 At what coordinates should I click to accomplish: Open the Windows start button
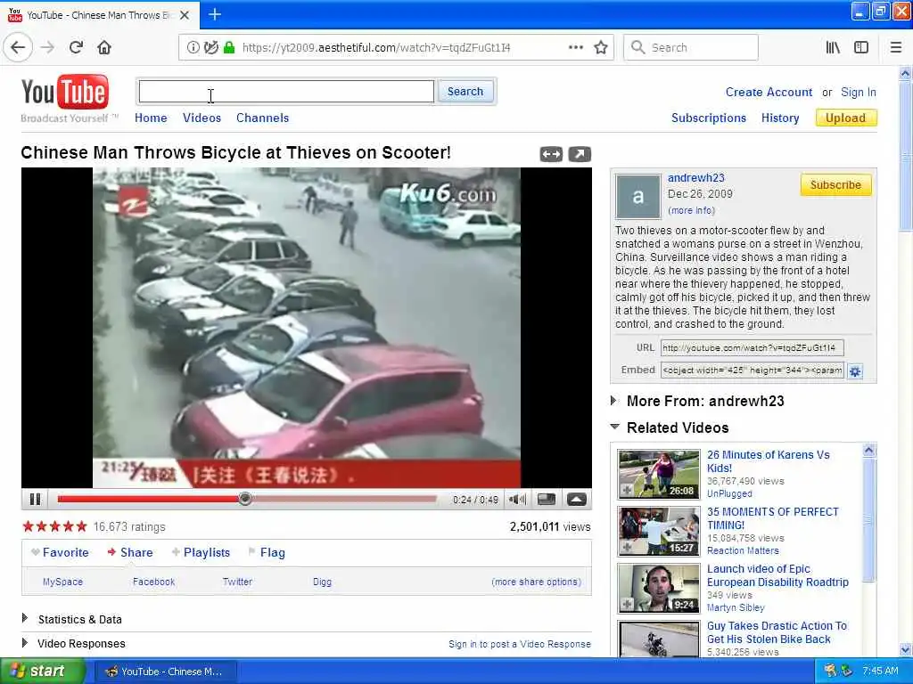point(42,672)
